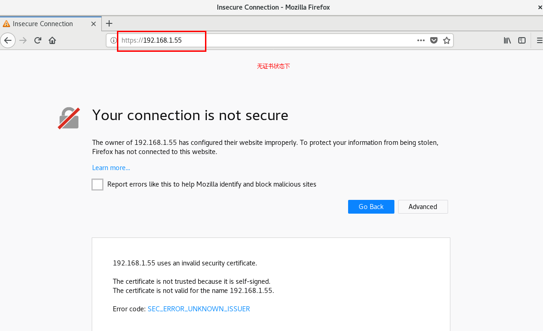This screenshot has width=543, height=331.
Task: Open a new tab with plus button
Action: 109,23
